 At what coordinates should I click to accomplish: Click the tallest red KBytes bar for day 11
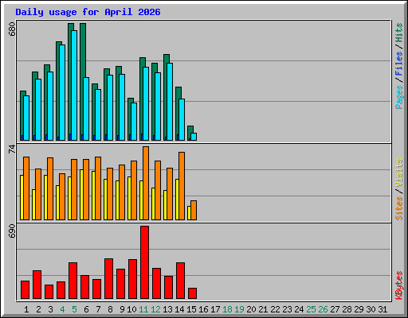tap(144, 262)
